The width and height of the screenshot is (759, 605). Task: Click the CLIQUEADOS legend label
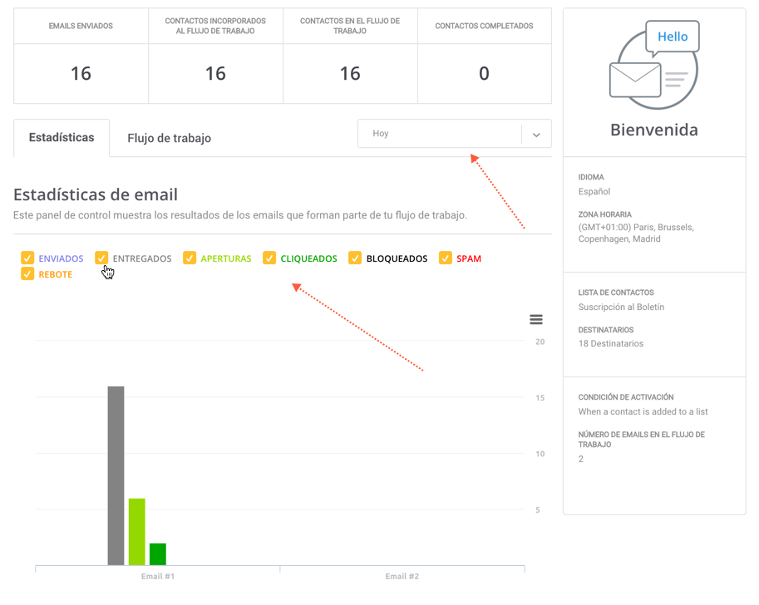308,258
